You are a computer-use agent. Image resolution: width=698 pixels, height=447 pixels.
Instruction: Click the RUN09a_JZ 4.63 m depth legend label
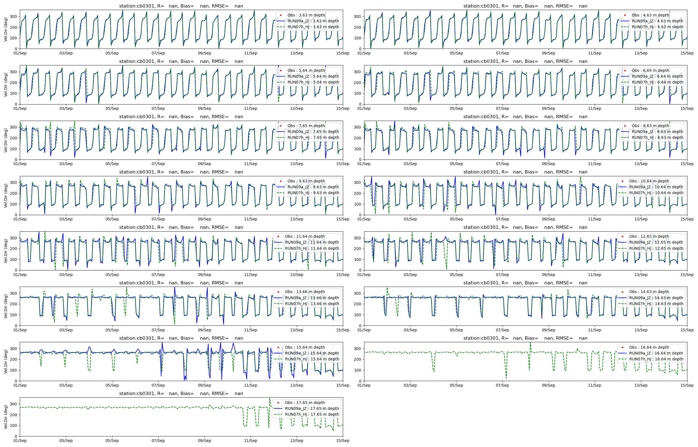pos(658,21)
